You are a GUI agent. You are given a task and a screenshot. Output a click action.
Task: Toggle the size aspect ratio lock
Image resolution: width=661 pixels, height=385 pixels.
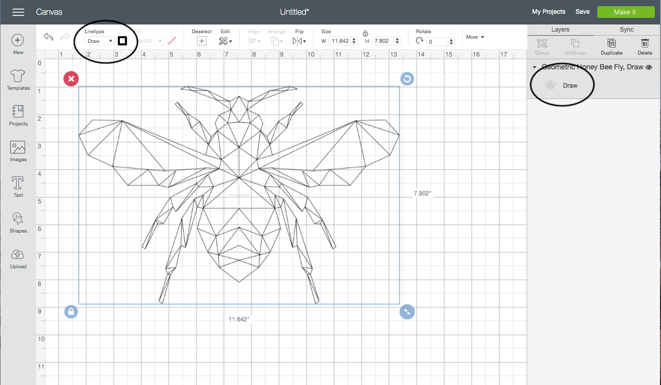tap(365, 33)
